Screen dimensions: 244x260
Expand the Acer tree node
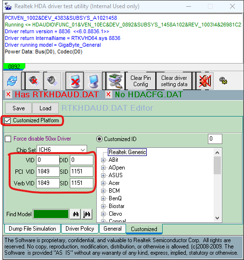click(103, 183)
